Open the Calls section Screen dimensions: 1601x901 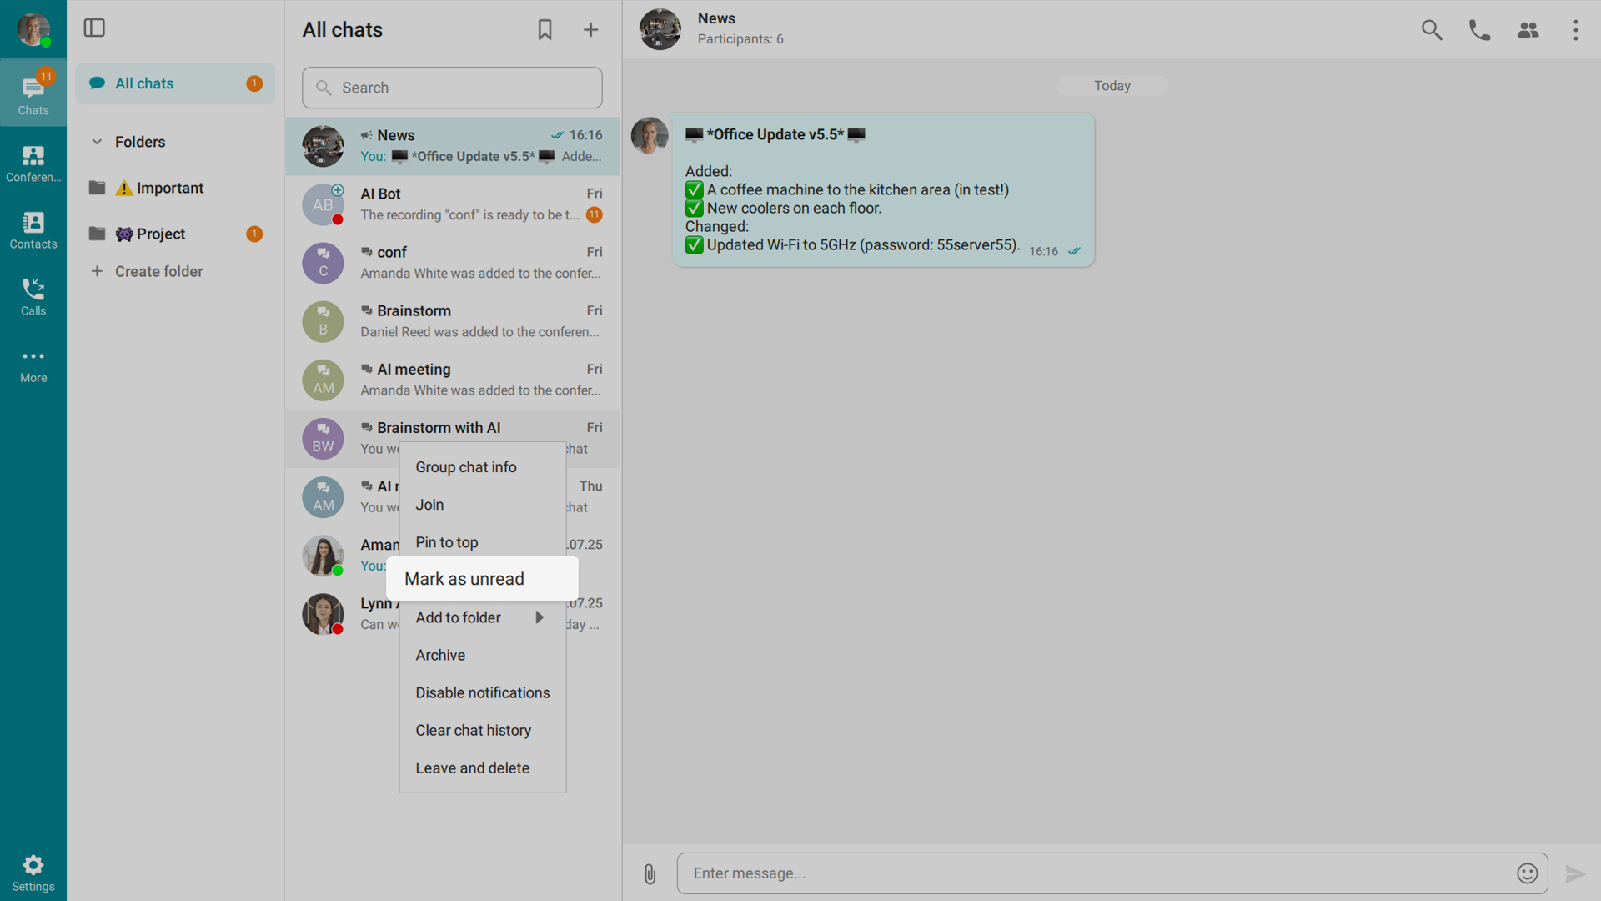click(x=33, y=297)
